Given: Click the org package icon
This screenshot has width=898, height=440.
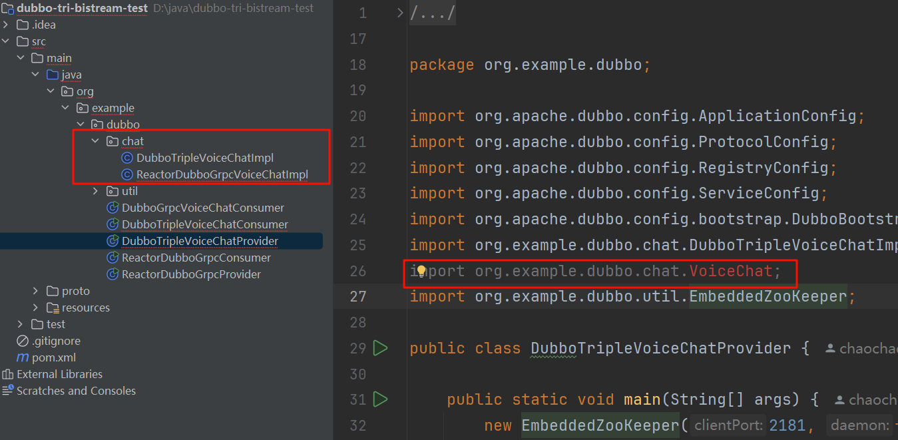Looking at the screenshot, I should point(67,92).
